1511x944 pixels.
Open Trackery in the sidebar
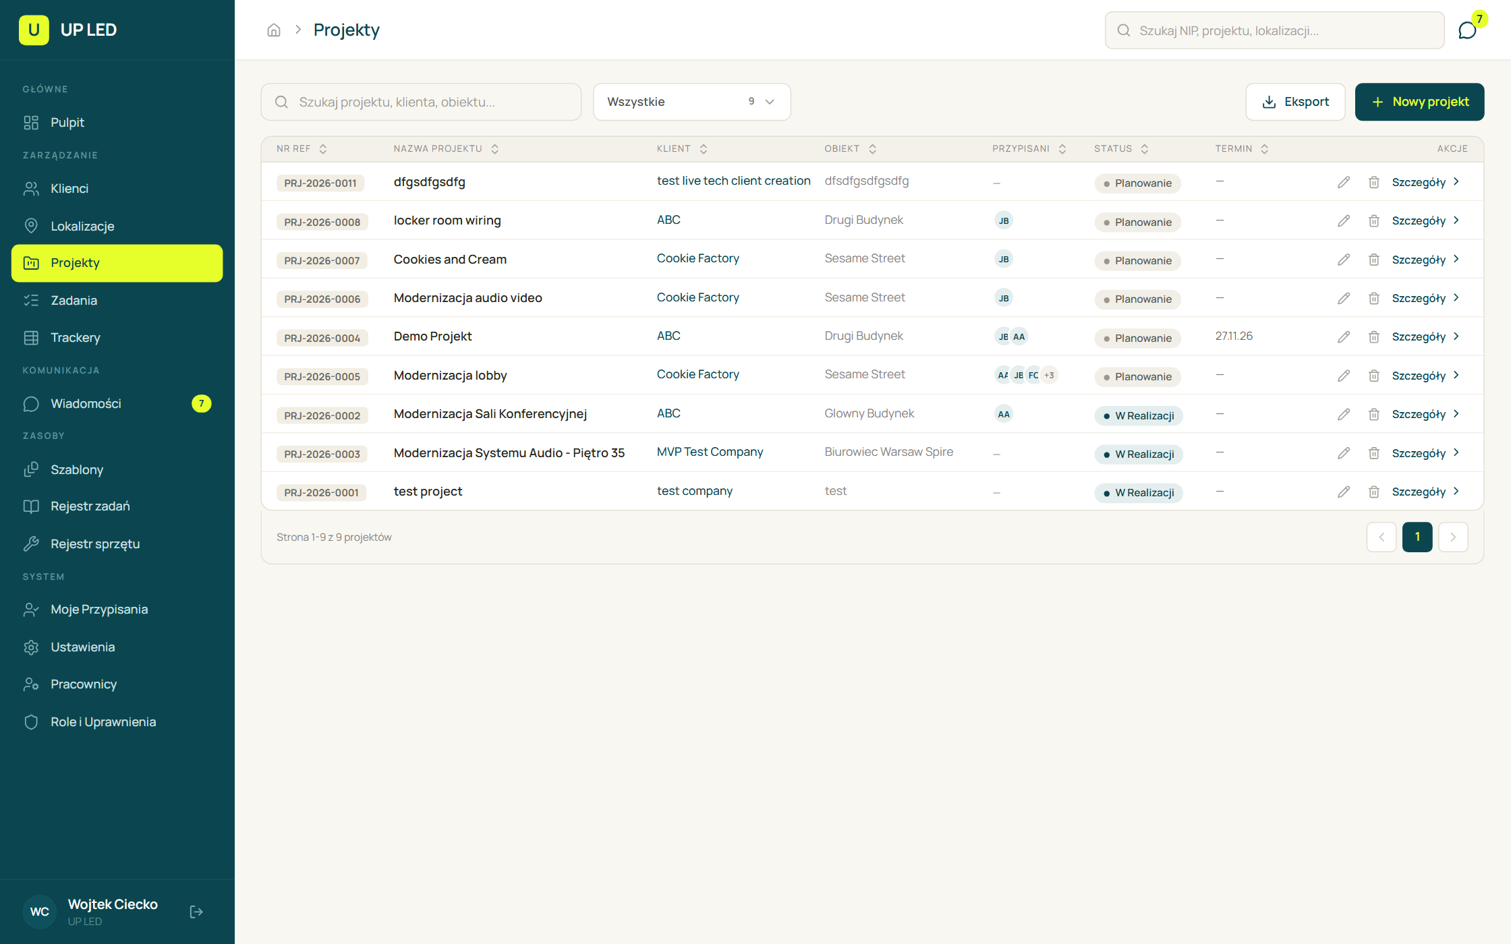click(x=117, y=338)
